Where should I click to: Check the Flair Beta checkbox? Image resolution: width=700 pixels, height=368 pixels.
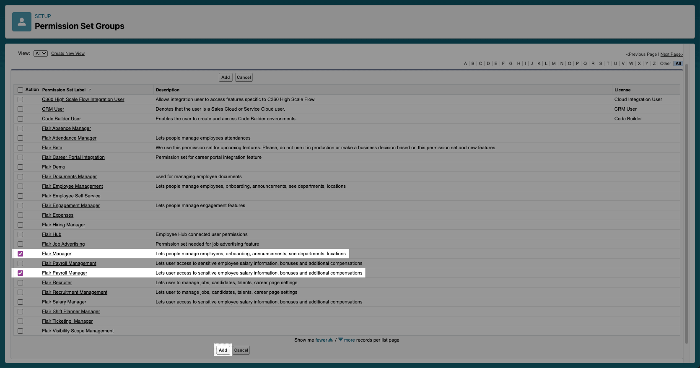[x=20, y=148]
